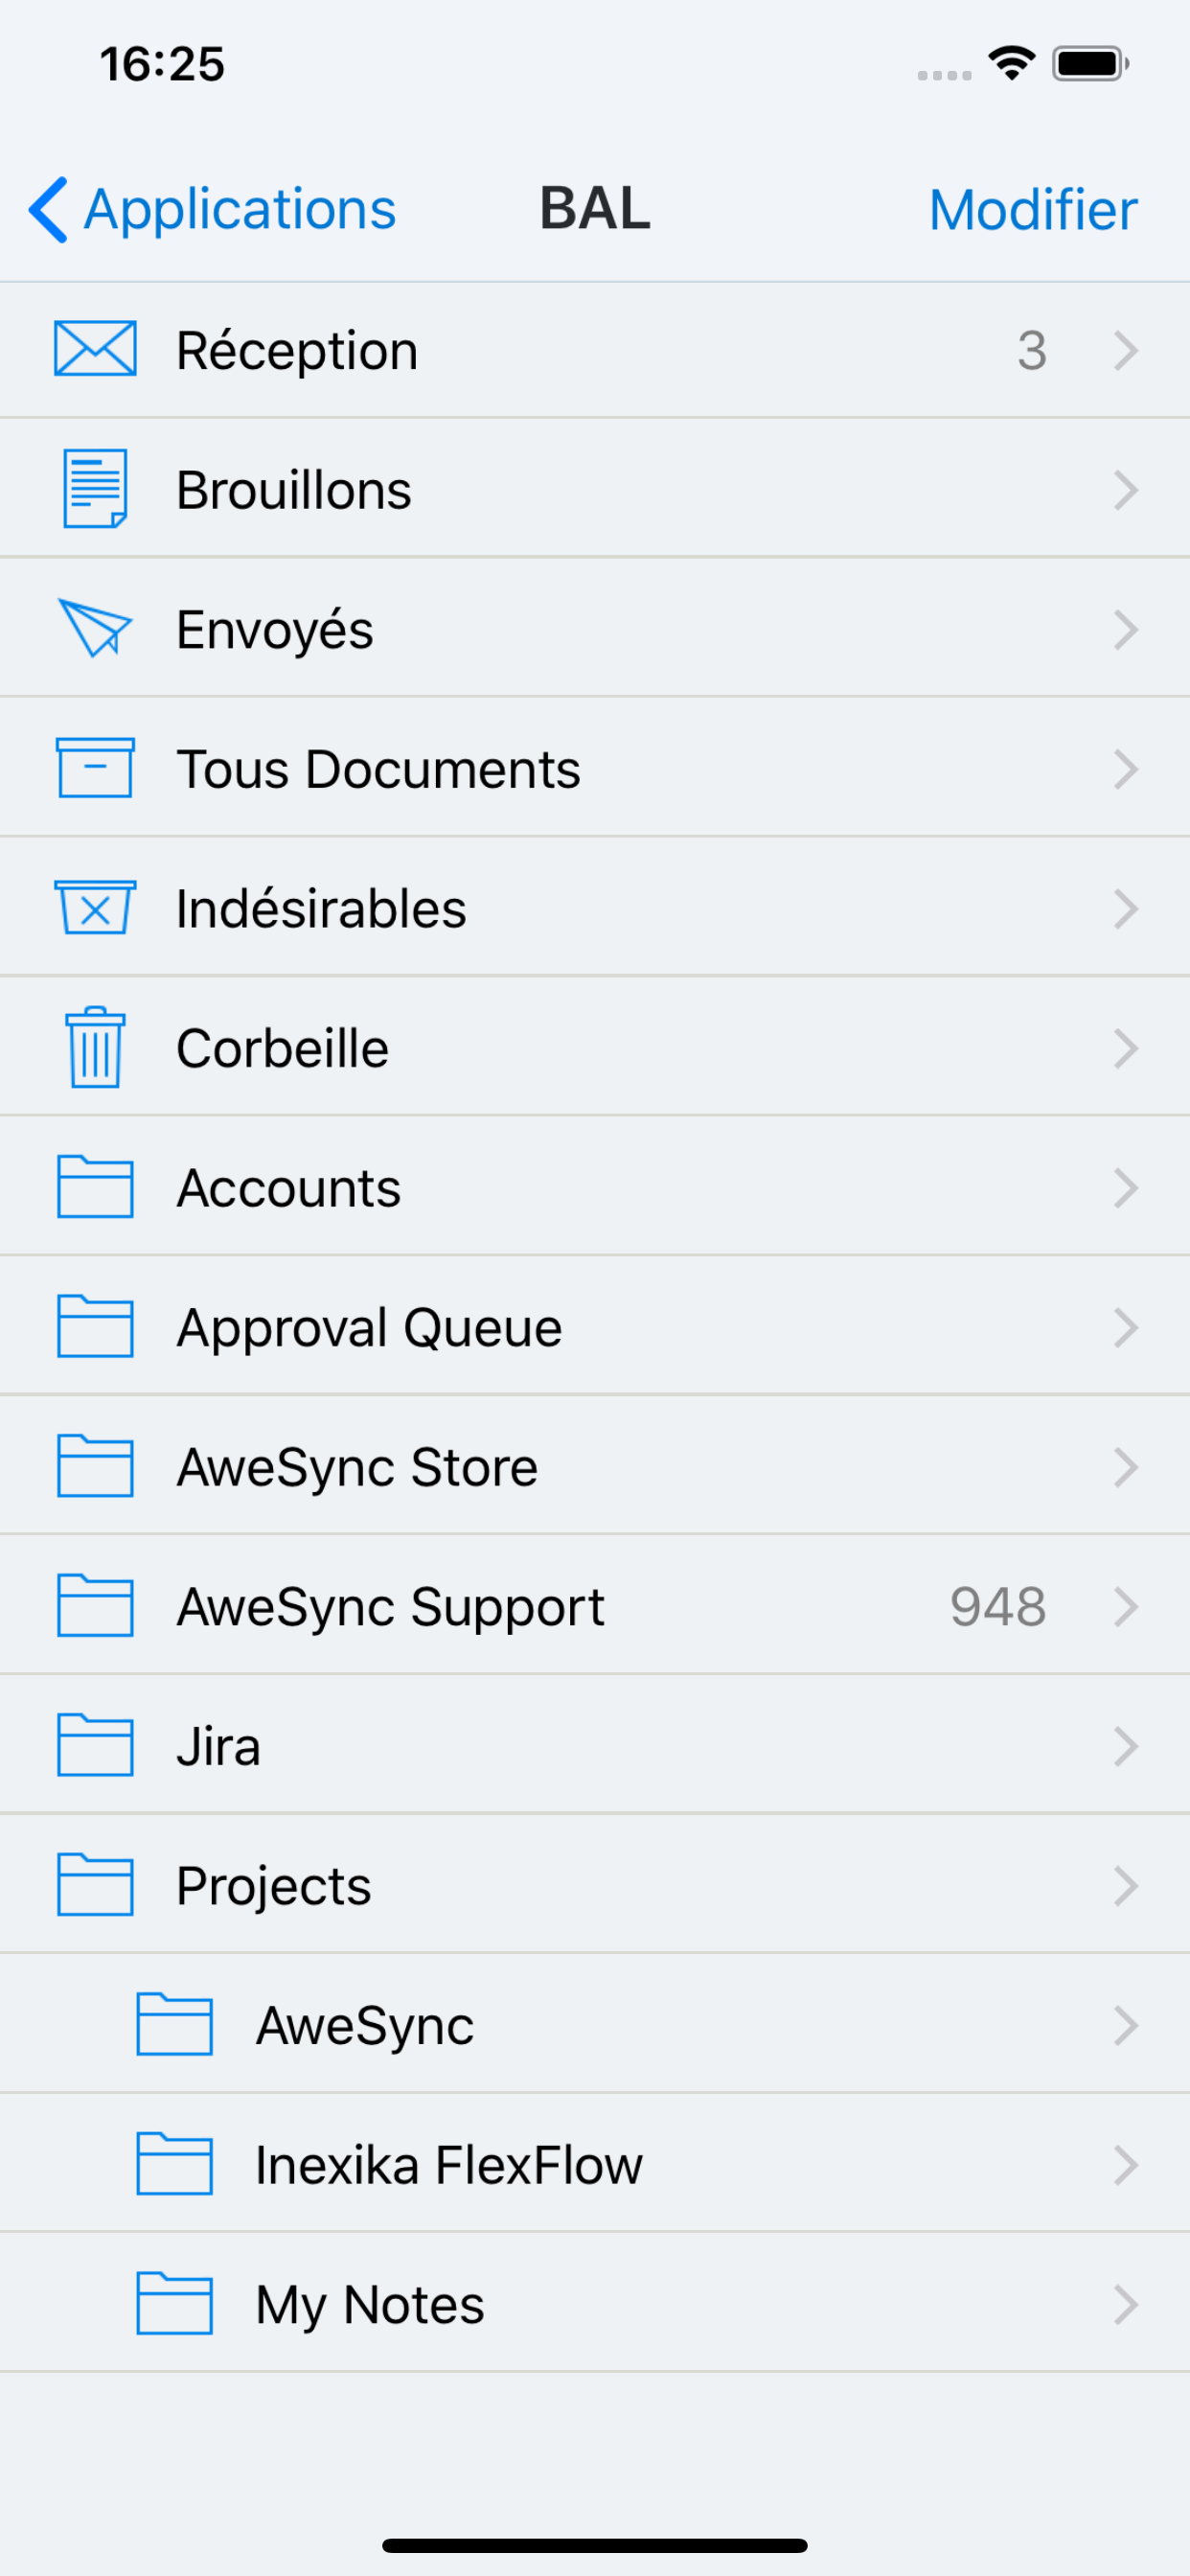The height and width of the screenshot is (2576, 1190).
Task: Select the Tous Documents label
Action: pos(378,769)
